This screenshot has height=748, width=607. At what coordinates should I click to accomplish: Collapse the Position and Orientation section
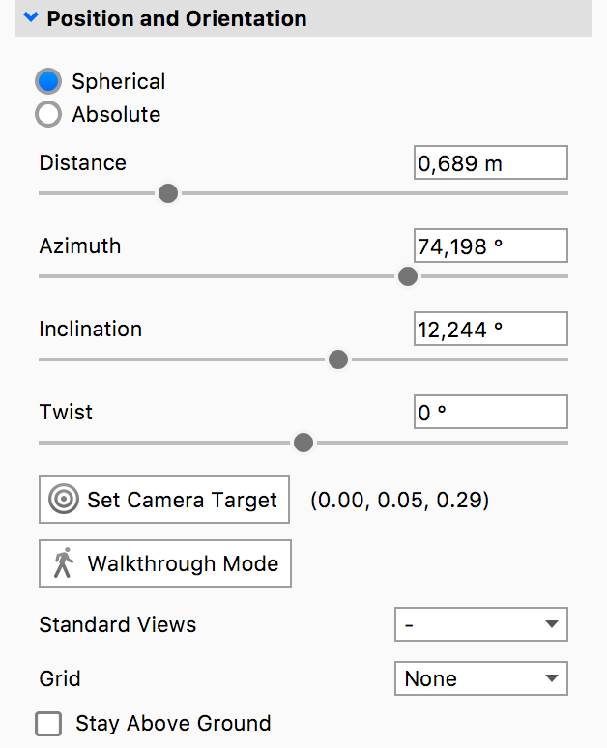31,18
